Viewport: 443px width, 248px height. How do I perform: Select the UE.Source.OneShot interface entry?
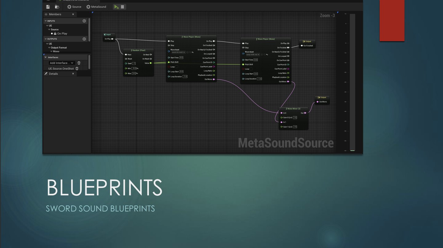[x=61, y=68]
